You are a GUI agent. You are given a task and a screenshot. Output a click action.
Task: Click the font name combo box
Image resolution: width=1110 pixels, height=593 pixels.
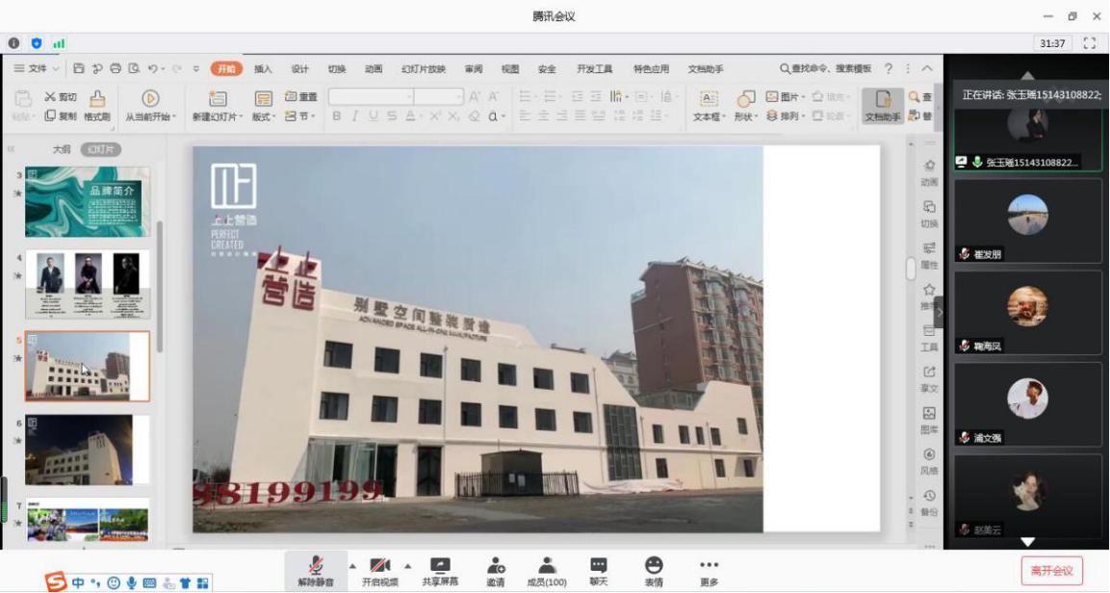371,97
